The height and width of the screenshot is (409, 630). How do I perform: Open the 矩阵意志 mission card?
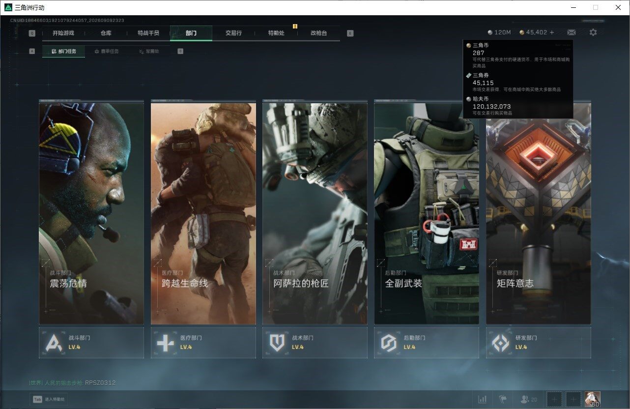click(x=539, y=213)
